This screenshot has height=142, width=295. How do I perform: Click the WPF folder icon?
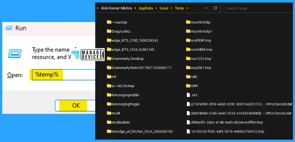point(188,86)
